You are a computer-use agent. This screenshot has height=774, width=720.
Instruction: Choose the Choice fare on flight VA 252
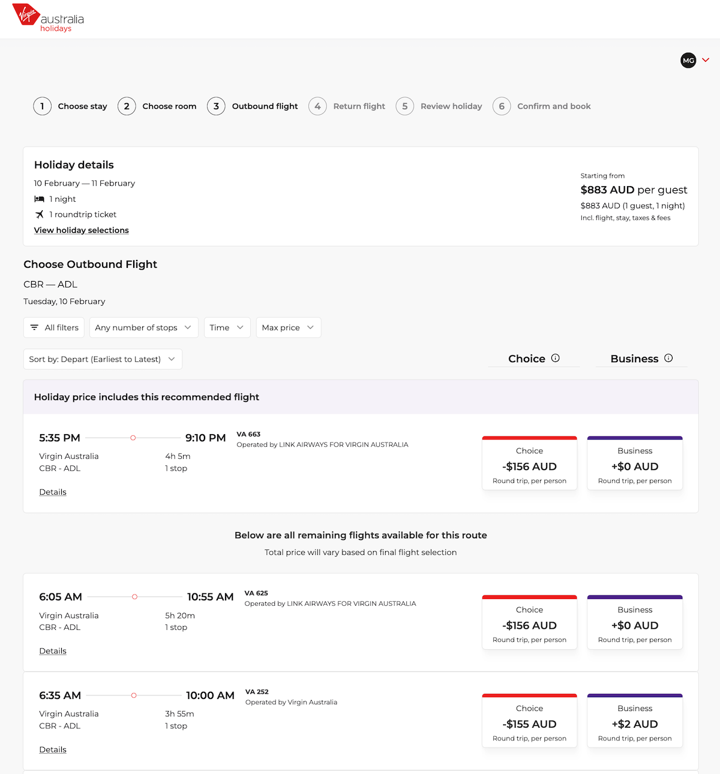tap(529, 721)
